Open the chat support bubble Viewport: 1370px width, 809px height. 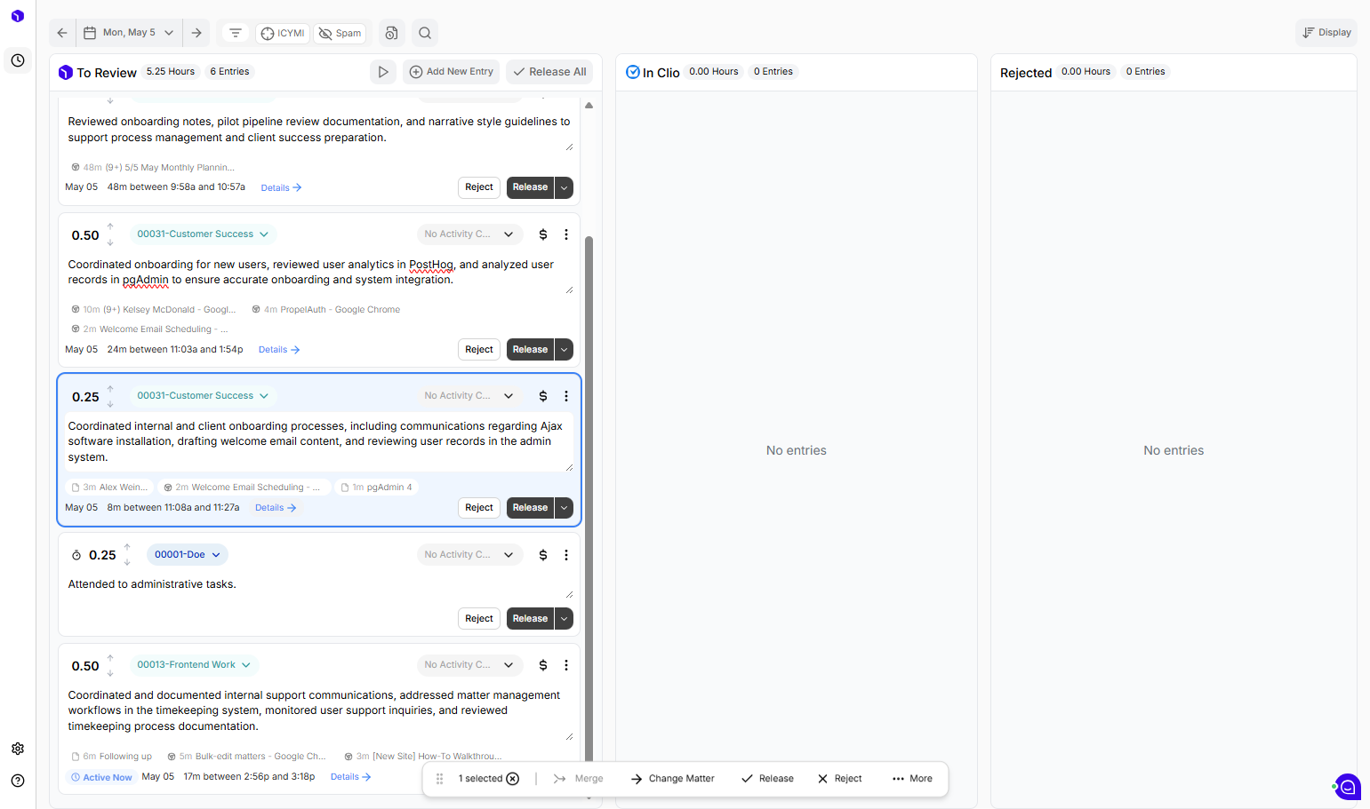1348,787
